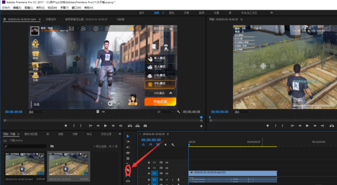Image resolution: width=337 pixels, height=185 pixels.
Task: Click the source monitor wrench settings icon
Action: 179,112
